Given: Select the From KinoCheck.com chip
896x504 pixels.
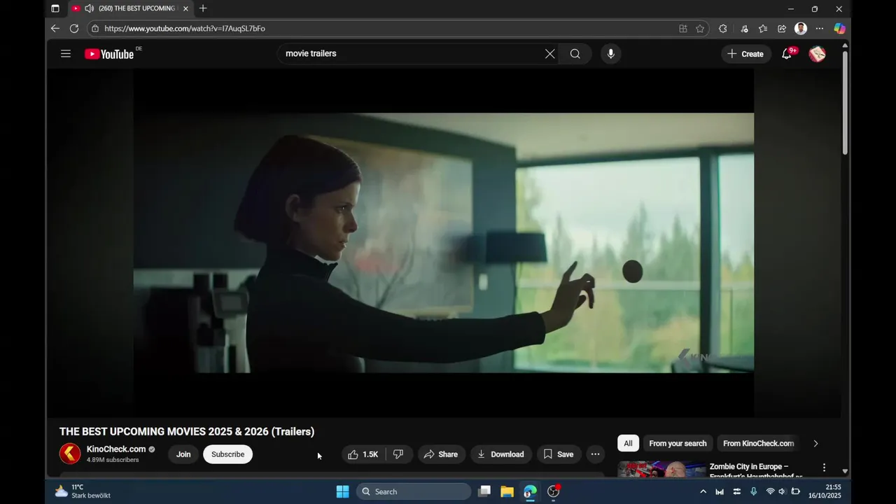Looking at the screenshot, I should (x=759, y=443).
